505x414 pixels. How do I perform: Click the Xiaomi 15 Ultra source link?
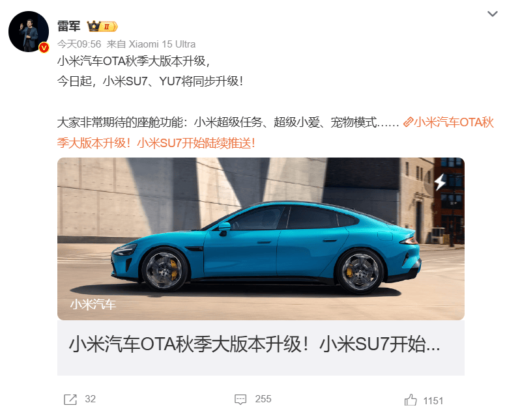coord(162,44)
